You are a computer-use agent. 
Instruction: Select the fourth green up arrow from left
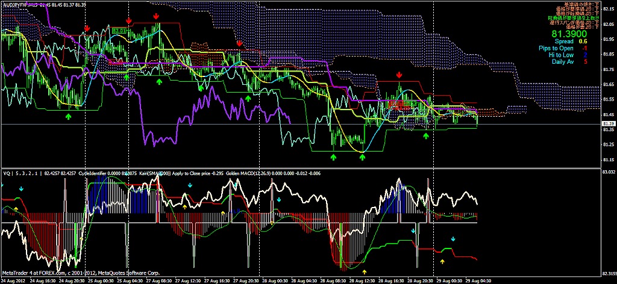pos(201,88)
